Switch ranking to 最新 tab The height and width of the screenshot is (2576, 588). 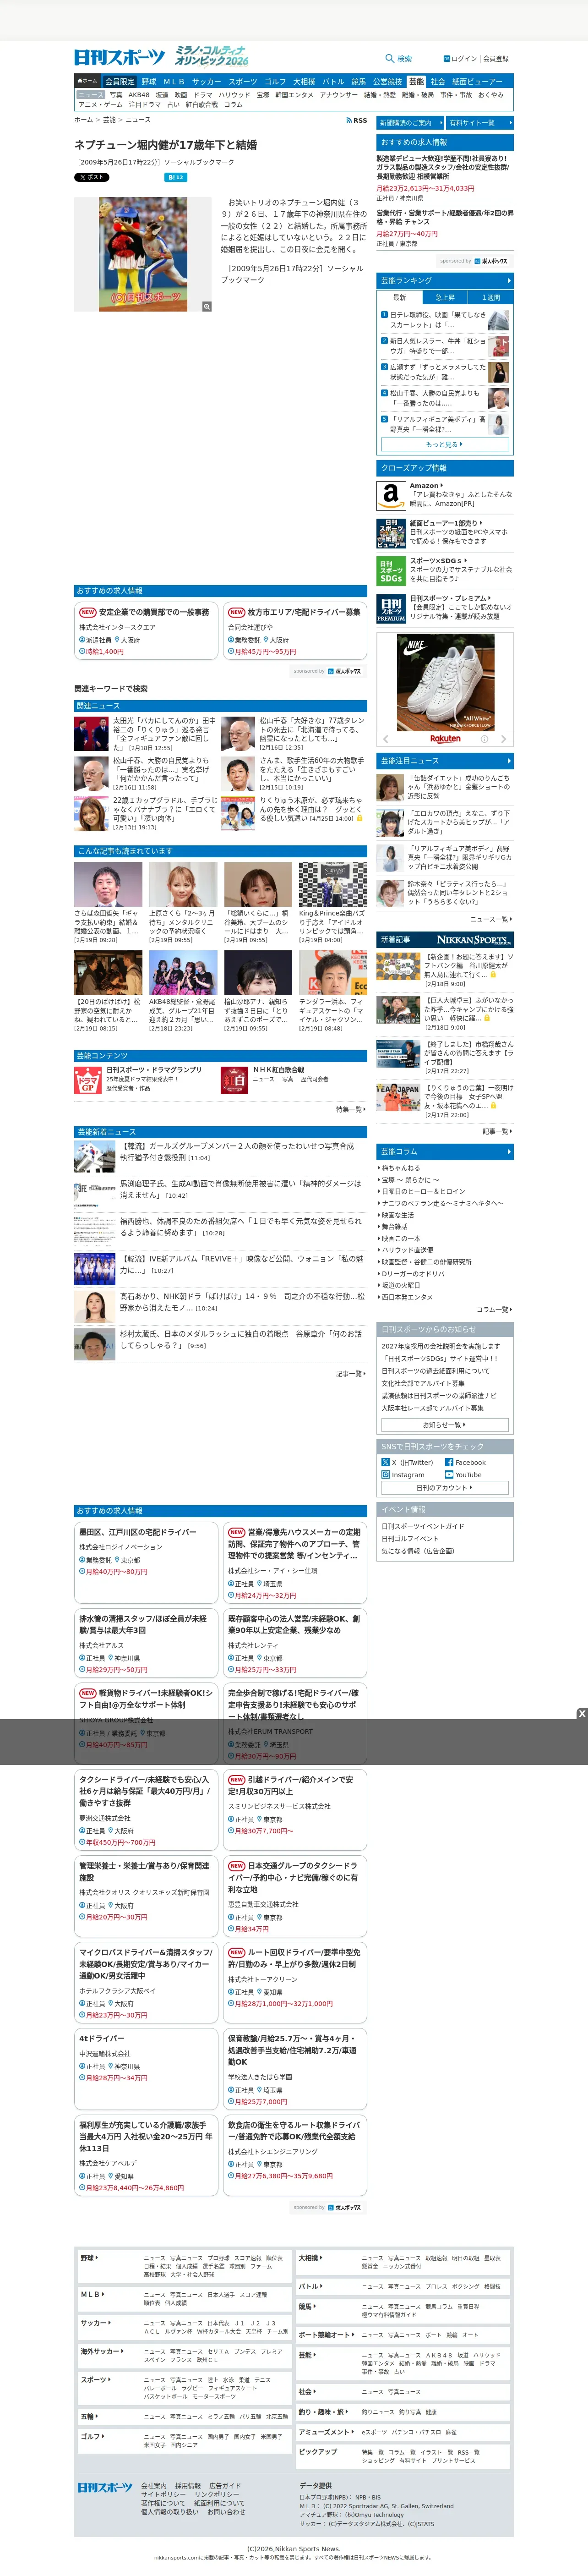click(399, 297)
